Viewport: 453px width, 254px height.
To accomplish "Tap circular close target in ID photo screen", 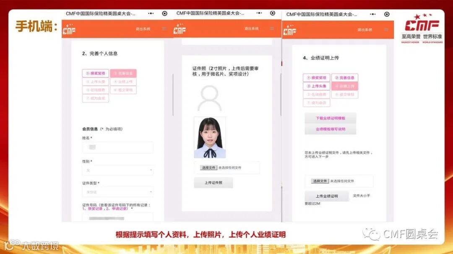I will coord(273,13).
